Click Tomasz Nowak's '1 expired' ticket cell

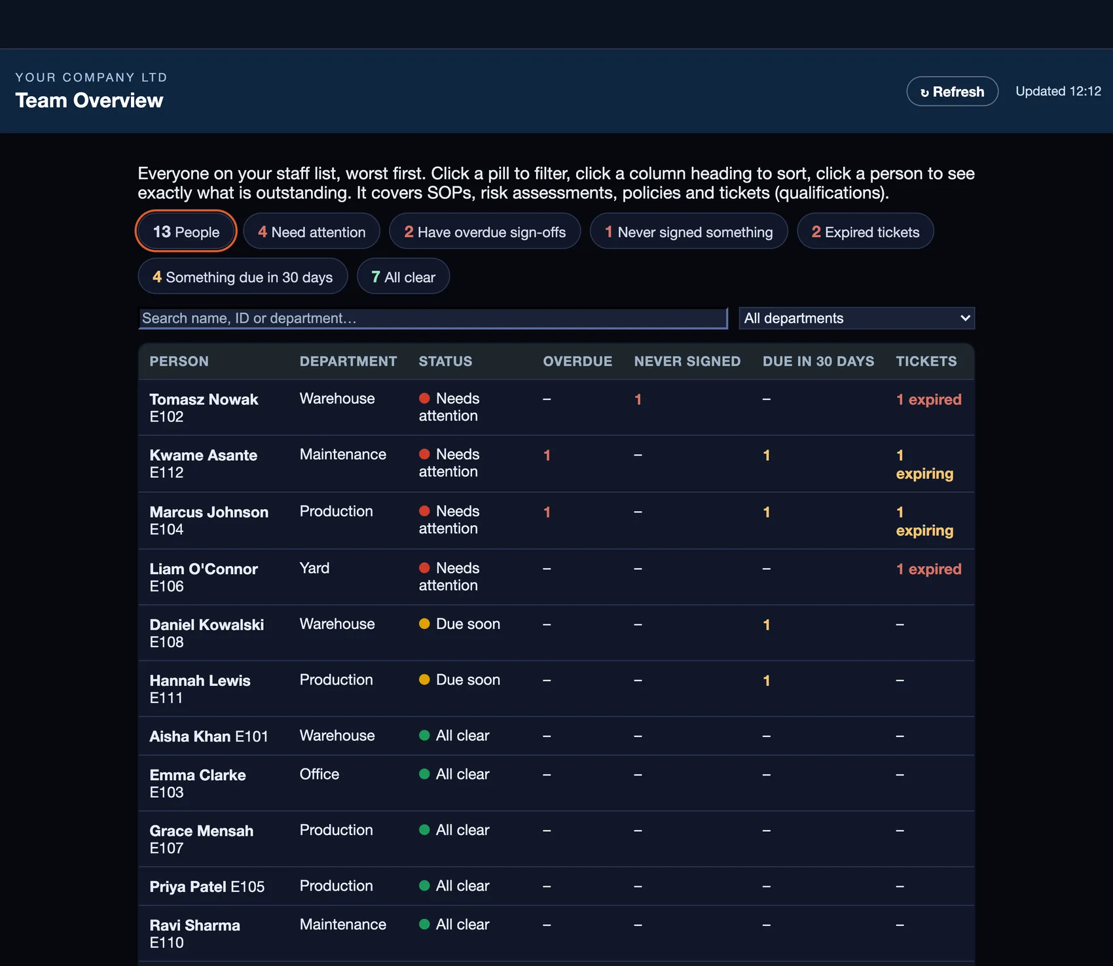[x=928, y=399]
